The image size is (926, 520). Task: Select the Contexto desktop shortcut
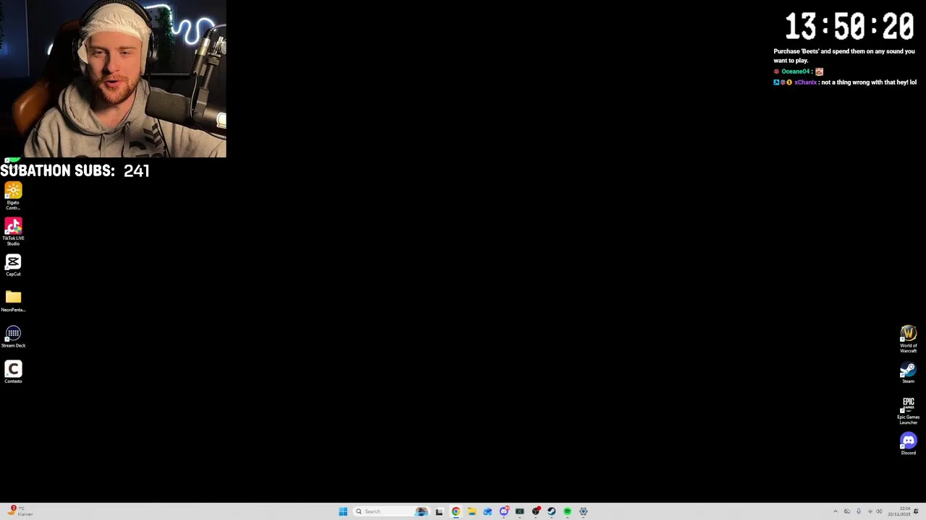point(13,372)
